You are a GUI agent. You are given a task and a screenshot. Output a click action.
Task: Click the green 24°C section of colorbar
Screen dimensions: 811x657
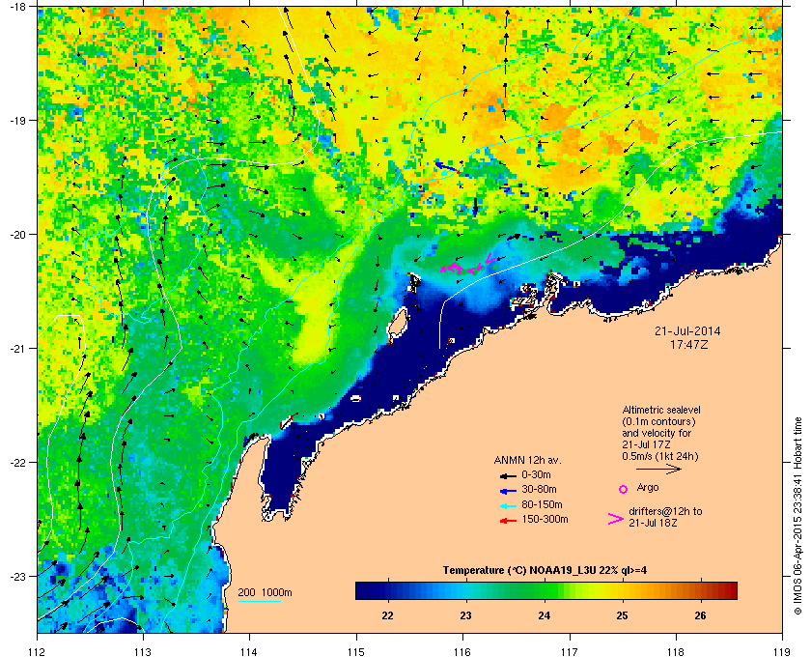tap(543, 590)
